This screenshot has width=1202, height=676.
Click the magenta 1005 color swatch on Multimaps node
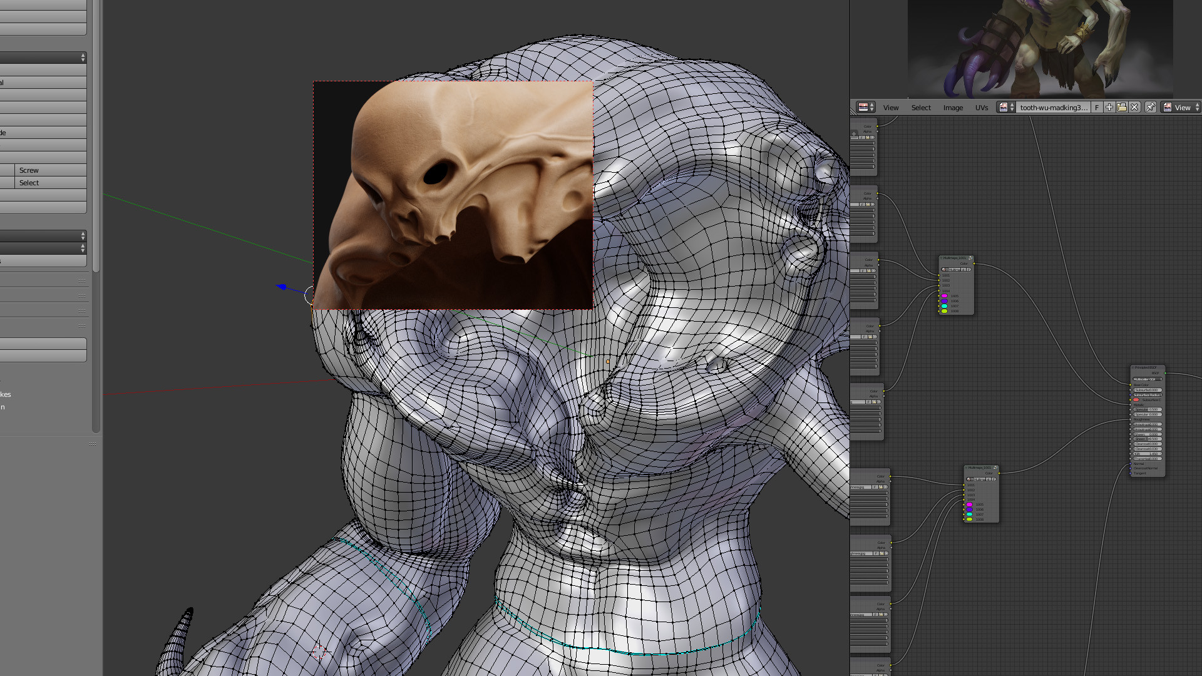945,296
